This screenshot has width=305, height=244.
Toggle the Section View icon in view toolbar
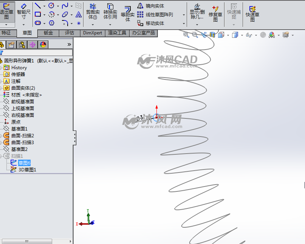coord(212,35)
